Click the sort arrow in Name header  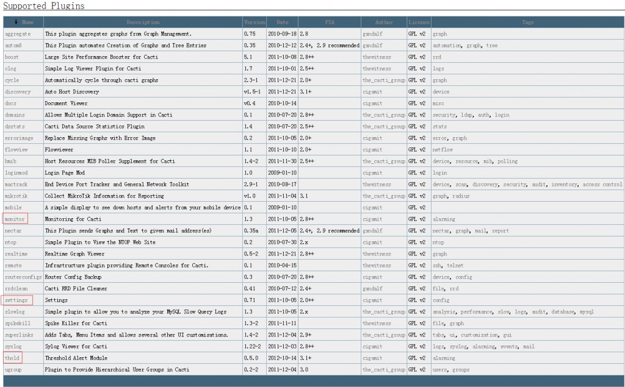pyautogui.click(x=16, y=22)
